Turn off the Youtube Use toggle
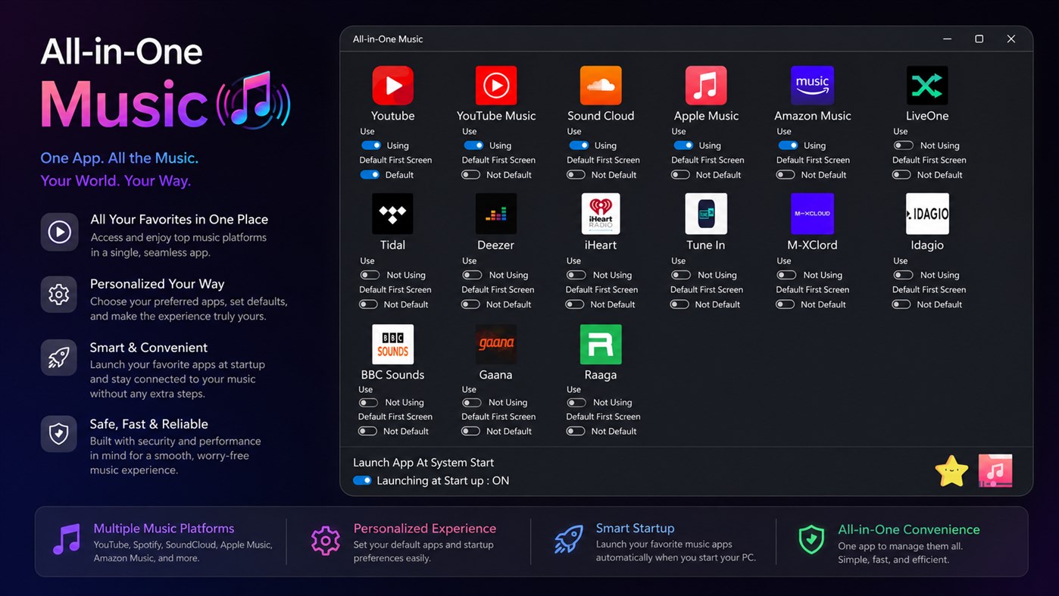This screenshot has height=596, width=1059. pyautogui.click(x=371, y=145)
